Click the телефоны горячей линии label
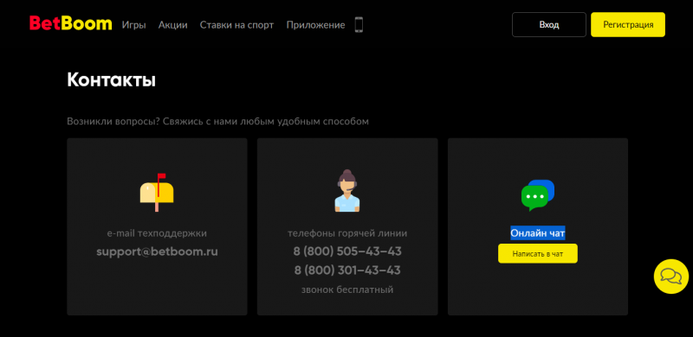This screenshot has width=693, height=337. point(347,233)
